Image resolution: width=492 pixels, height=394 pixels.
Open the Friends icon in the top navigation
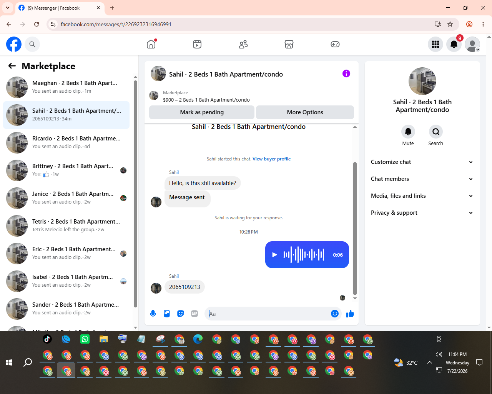[243, 44]
